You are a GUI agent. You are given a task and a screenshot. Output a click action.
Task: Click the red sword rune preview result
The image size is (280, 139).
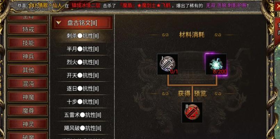[192, 112]
